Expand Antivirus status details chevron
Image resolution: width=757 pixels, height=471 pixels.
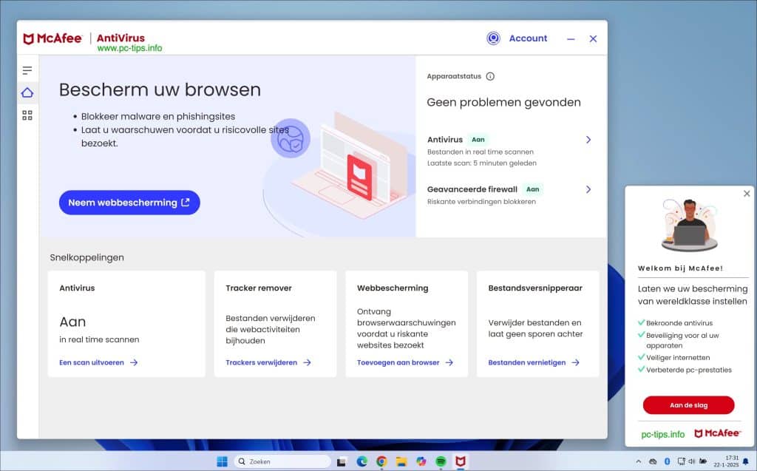coord(588,140)
